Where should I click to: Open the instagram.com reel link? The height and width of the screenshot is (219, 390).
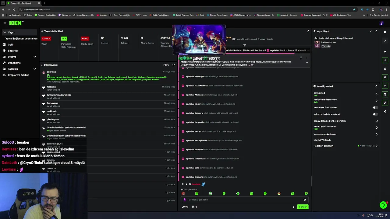tap(205, 62)
